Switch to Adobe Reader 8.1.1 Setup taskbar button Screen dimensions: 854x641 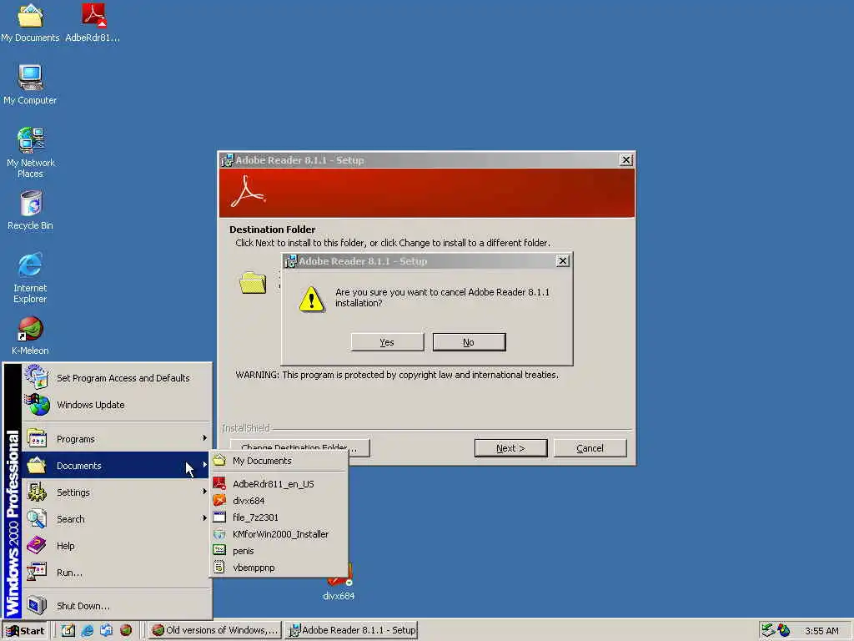[x=351, y=630]
